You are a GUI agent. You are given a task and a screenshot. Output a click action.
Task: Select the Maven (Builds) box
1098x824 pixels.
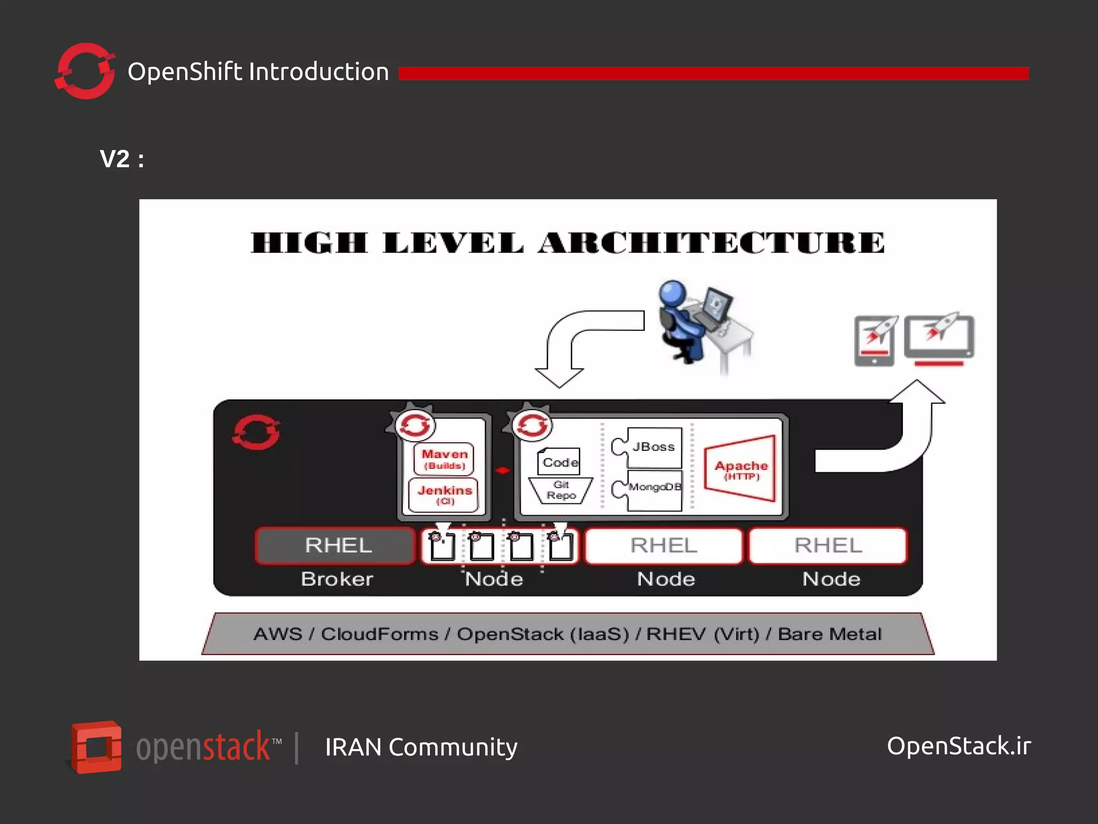tap(444, 459)
